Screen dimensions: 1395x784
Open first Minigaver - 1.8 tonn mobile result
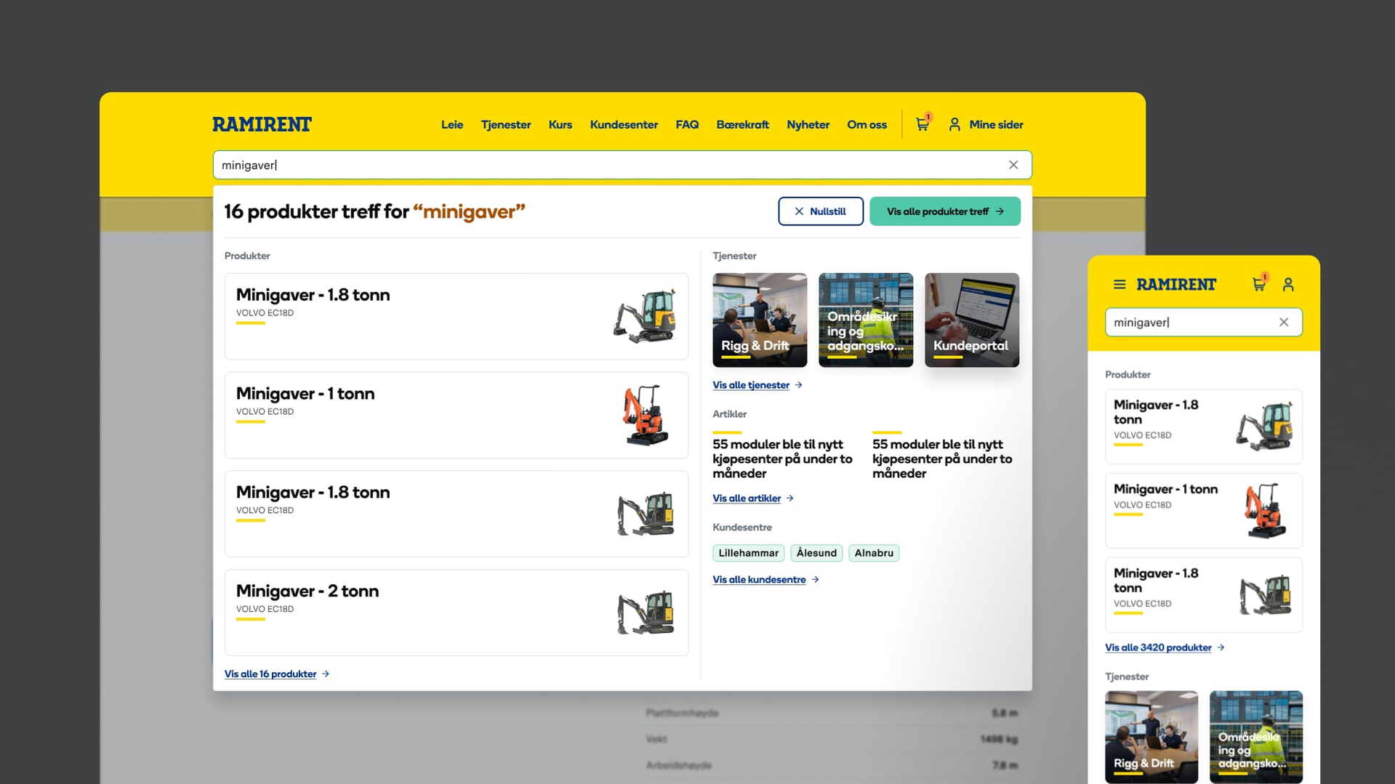pyautogui.click(x=1204, y=427)
